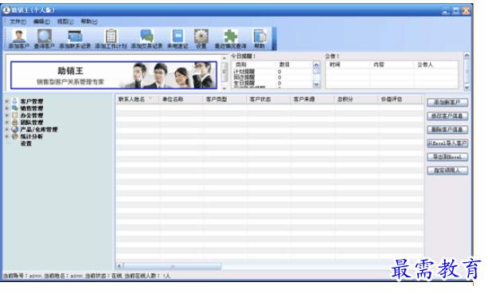488x294 pixels.
Task: Open the 文件 menu
Action: [18, 22]
